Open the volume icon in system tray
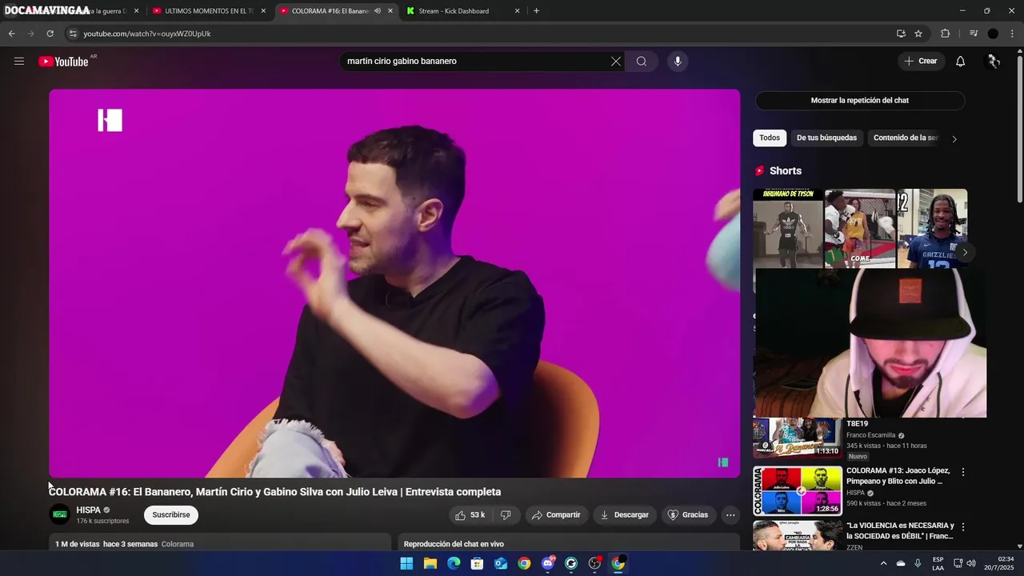The height and width of the screenshot is (576, 1024). point(971,563)
